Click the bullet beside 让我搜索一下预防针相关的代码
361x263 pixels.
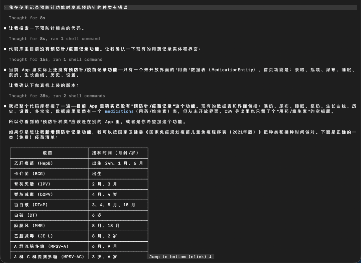click(x=5, y=28)
